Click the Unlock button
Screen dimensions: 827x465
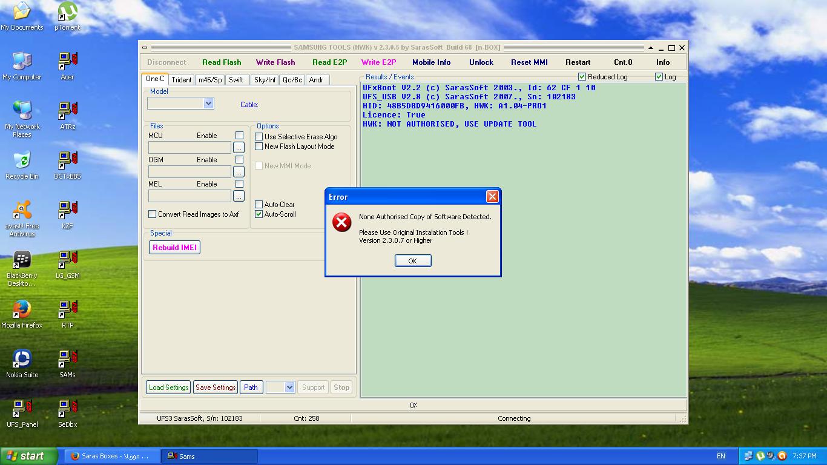point(481,62)
